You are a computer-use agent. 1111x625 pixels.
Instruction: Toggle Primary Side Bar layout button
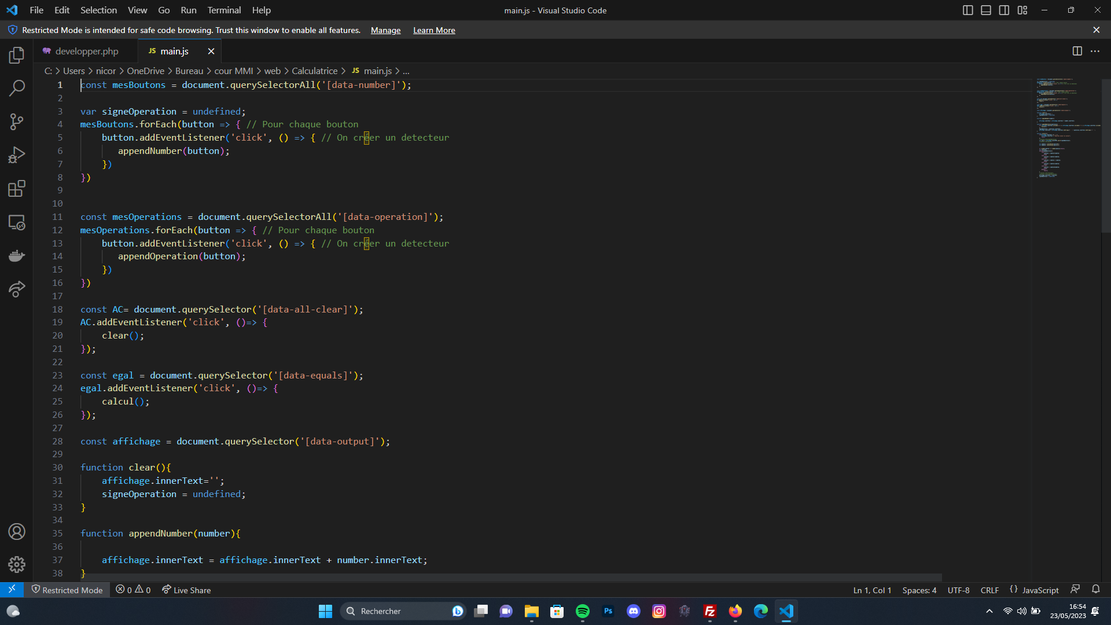[967, 10]
